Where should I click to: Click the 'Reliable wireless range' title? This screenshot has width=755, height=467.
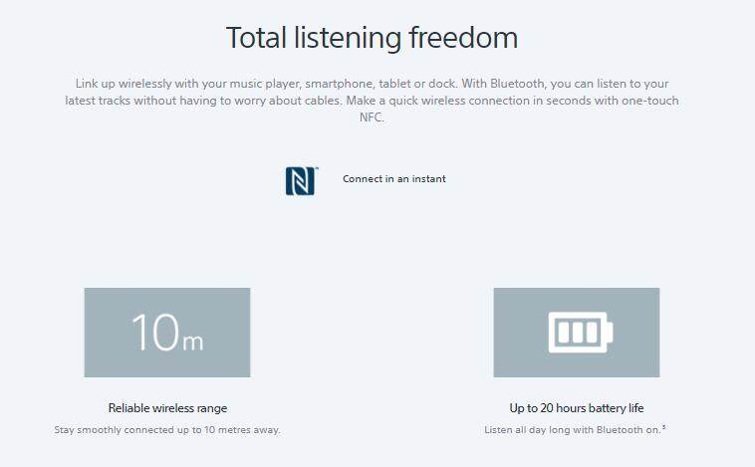pyautogui.click(x=167, y=408)
